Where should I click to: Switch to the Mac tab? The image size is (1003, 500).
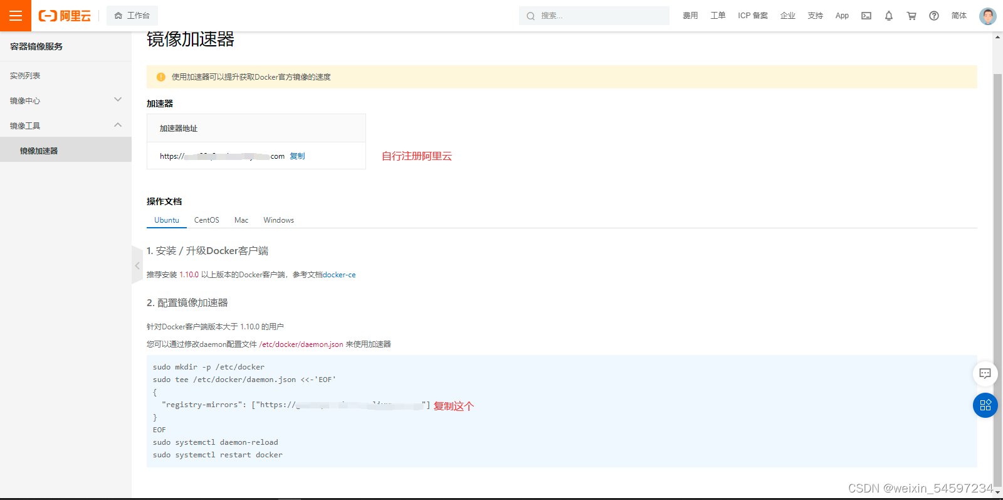click(241, 220)
